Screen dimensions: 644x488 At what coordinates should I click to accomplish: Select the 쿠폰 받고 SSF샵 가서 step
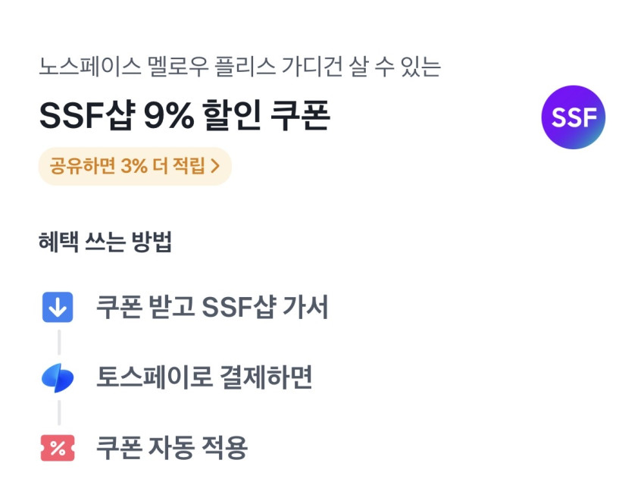click(x=212, y=308)
